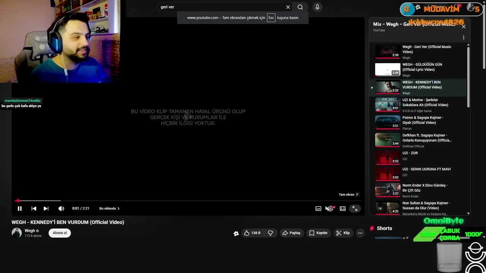Screen dimensions: 486x273
Task: Open the 'UZI - ZOR' 2:52 thumbnail
Action: tap(388, 158)
